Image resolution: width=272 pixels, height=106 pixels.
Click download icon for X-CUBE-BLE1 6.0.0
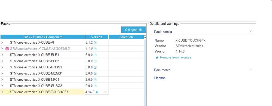(95, 55)
